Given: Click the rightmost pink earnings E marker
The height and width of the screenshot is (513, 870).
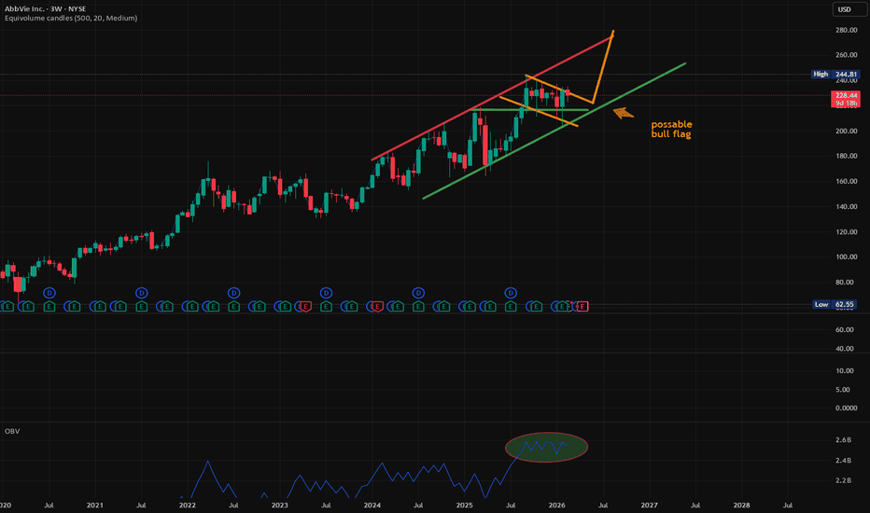Looking at the screenshot, I should [582, 306].
